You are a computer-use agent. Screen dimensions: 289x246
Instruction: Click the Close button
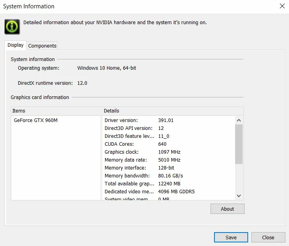(x=268, y=237)
